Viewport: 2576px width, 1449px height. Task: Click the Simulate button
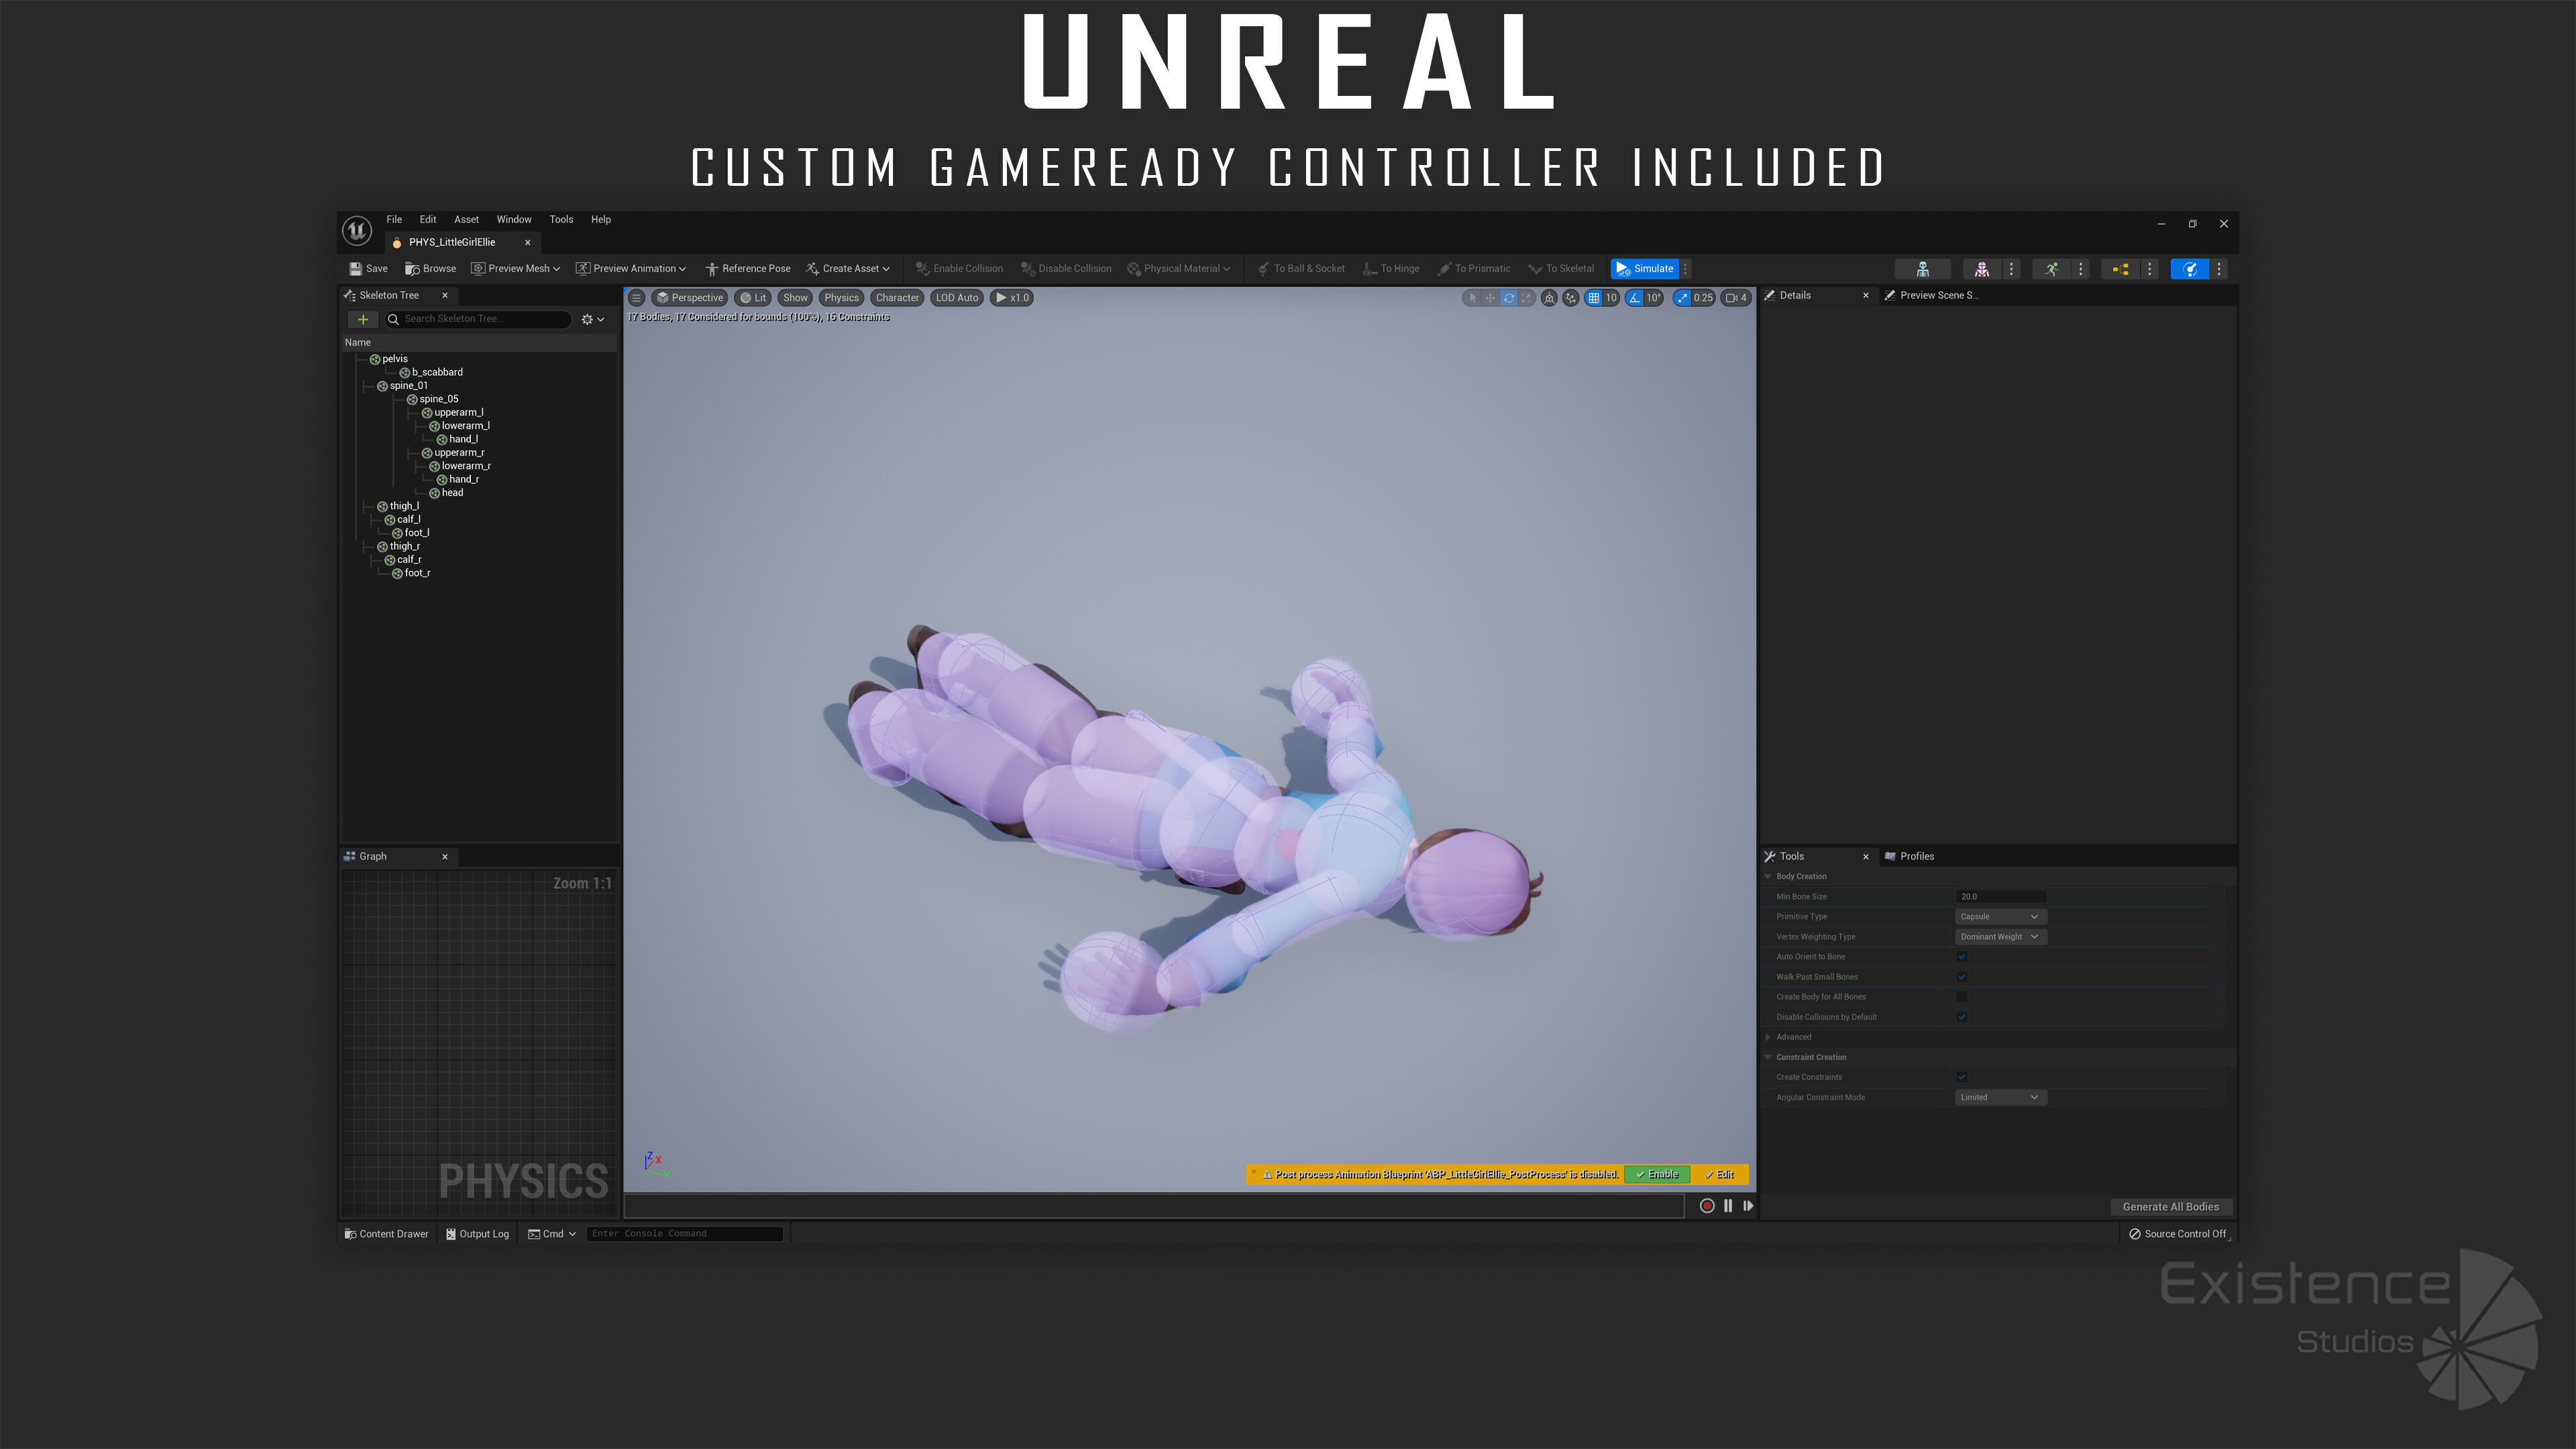coord(1645,268)
